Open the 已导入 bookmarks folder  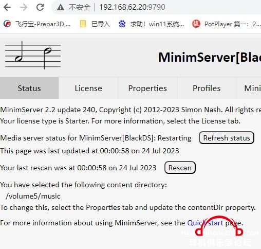[x=95, y=24]
